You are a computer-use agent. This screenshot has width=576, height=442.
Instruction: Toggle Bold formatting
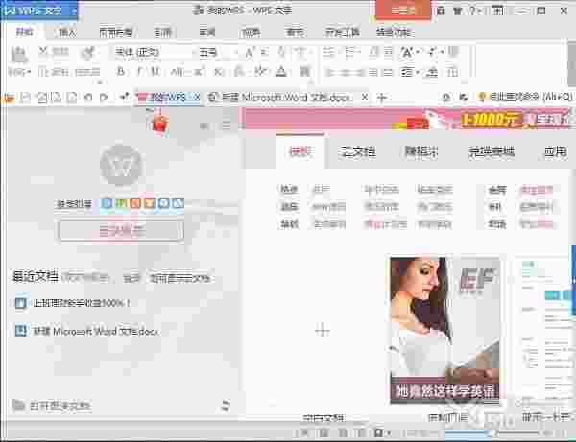(x=121, y=72)
